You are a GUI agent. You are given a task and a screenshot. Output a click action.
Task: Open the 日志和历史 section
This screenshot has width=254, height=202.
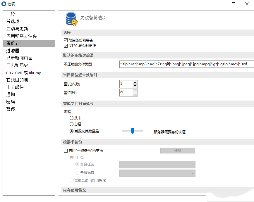click(16, 65)
